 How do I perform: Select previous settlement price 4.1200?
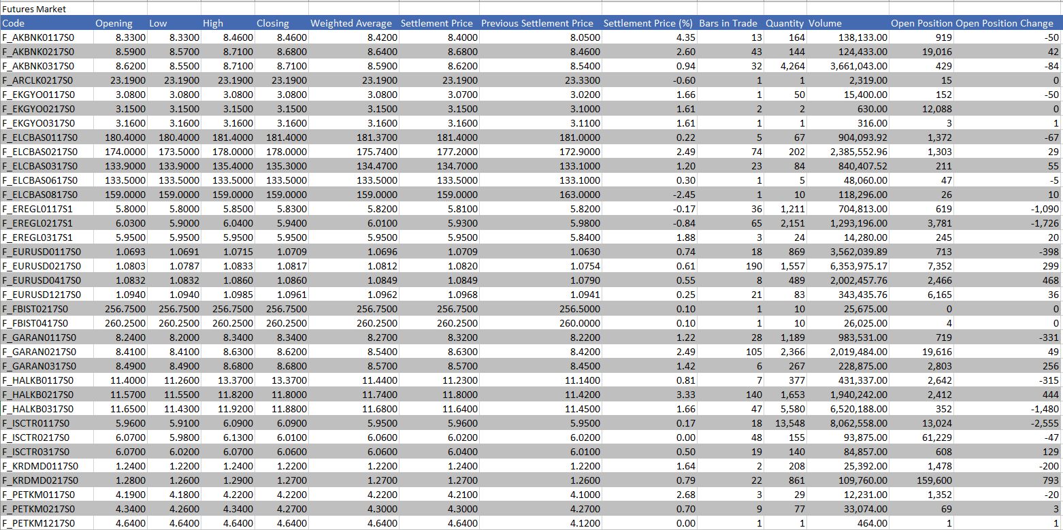(x=540, y=523)
